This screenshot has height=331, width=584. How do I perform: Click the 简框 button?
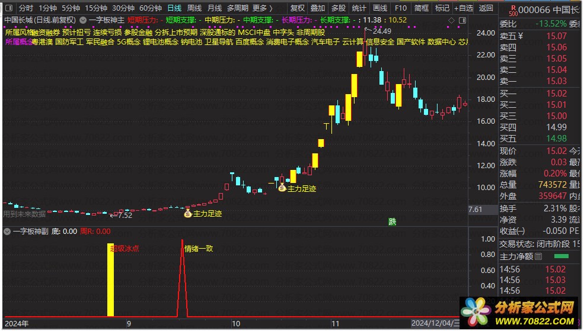click(x=421, y=8)
